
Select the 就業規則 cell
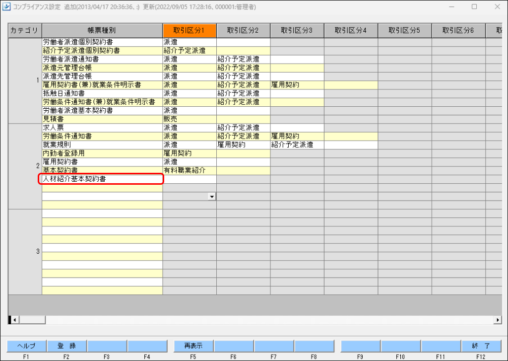(102, 144)
